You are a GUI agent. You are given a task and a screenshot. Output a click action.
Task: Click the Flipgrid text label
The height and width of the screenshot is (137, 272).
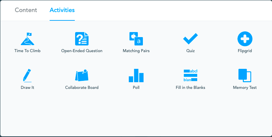(x=245, y=51)
